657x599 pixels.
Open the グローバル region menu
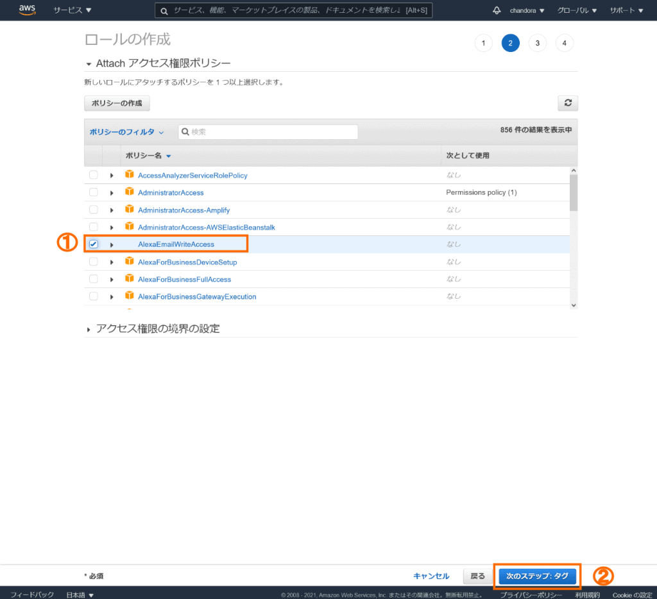577,10
